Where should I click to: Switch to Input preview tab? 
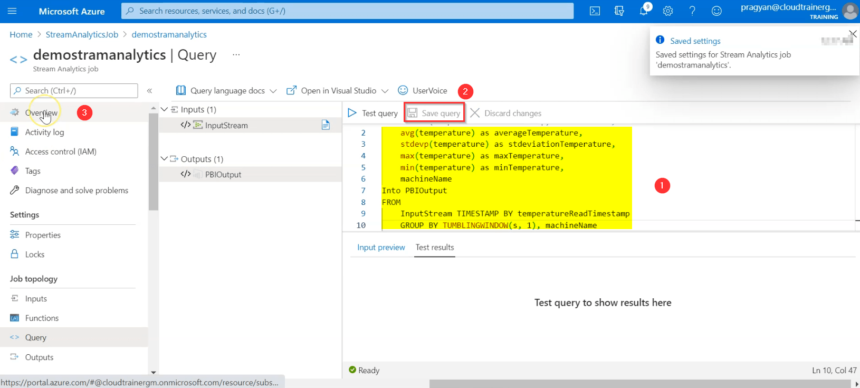click(381, 247)
